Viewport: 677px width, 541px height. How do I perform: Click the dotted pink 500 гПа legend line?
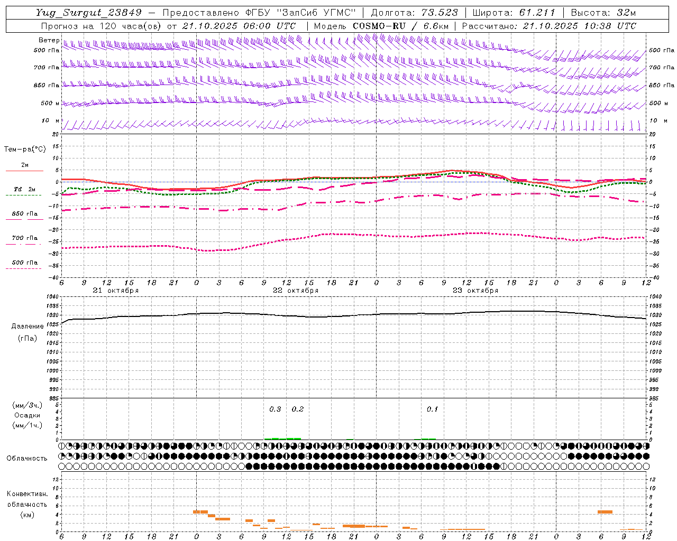[24, 268]
